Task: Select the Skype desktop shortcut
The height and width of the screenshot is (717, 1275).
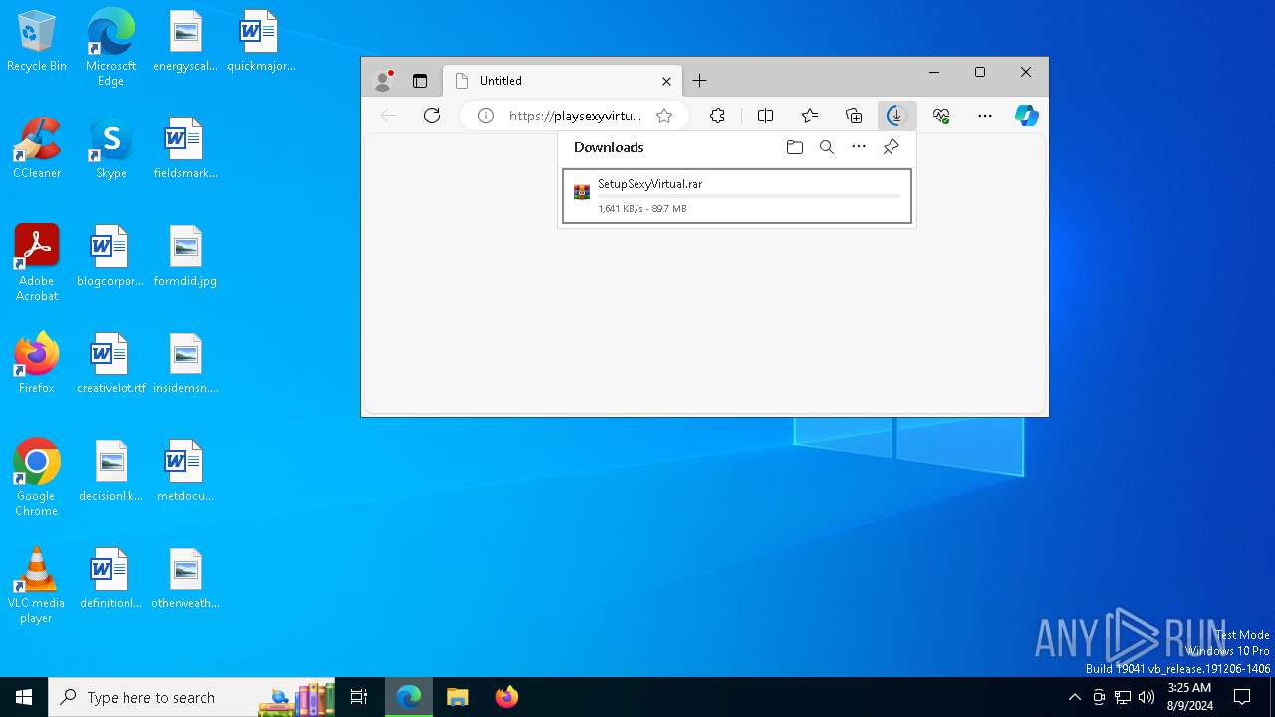Action: point(111,148)
